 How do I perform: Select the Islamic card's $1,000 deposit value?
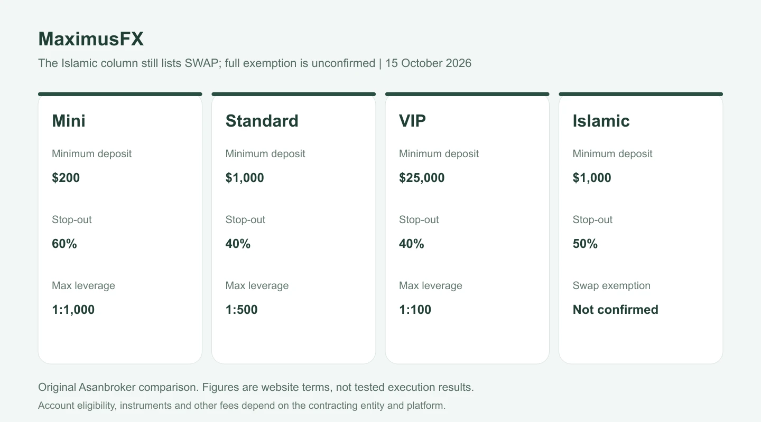click(x=592, y=178)
